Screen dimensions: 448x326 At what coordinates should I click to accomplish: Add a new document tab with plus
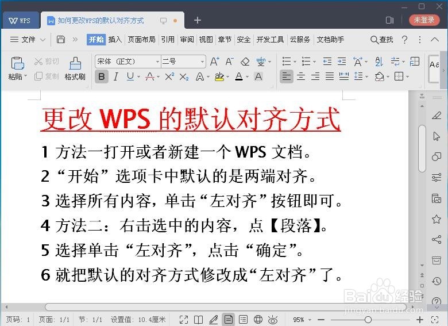(198, 20)
